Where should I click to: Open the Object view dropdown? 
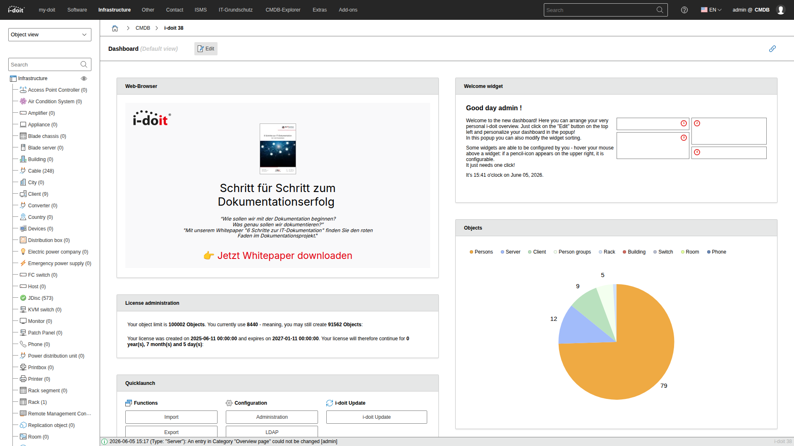click(x=50, y=35)
